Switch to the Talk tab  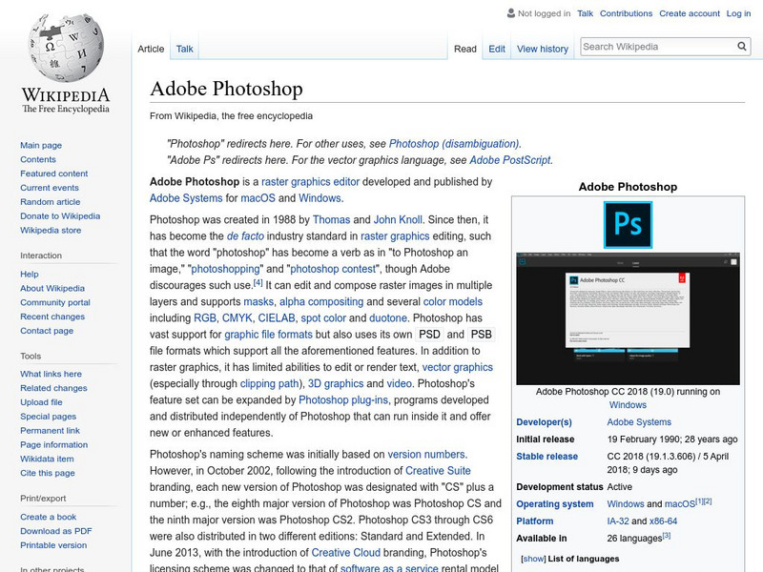184,49
